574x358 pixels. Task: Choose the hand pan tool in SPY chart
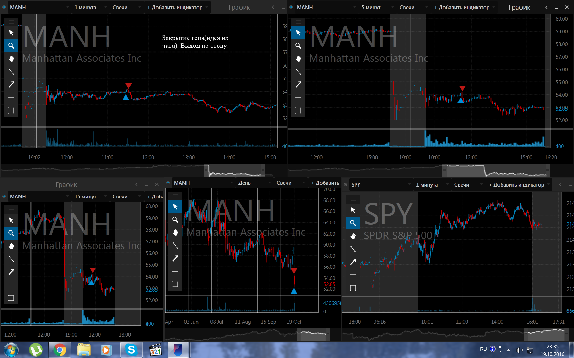[353, 236]
